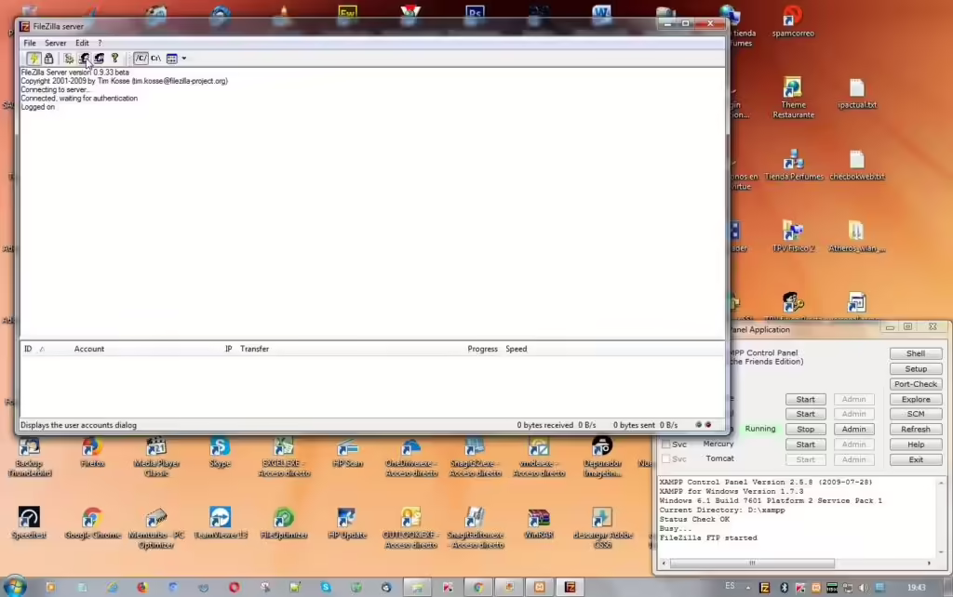
Task: Select the HP Update desktop icon
Action: [347, 524]
